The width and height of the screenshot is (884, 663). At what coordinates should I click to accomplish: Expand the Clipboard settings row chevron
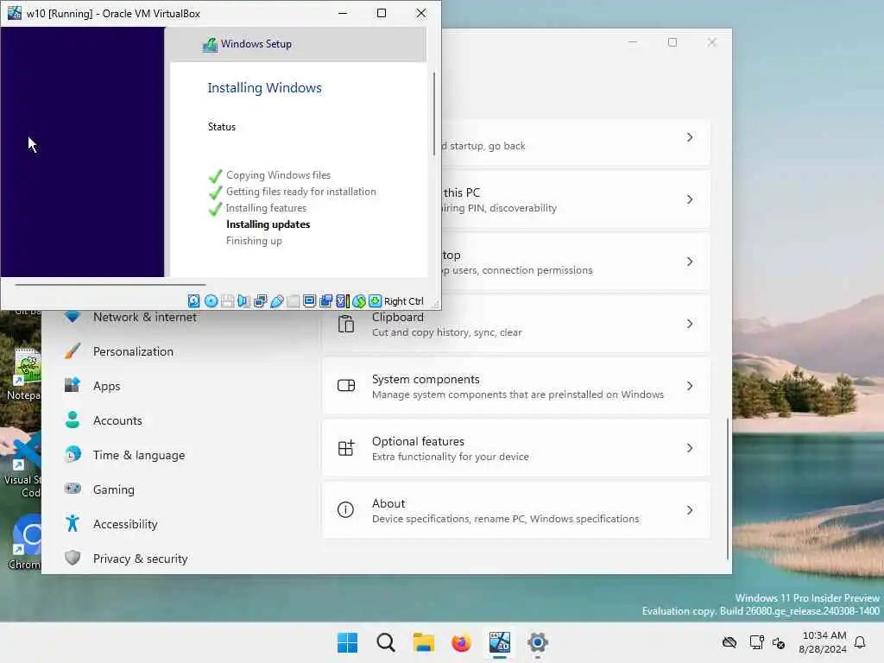690,324
